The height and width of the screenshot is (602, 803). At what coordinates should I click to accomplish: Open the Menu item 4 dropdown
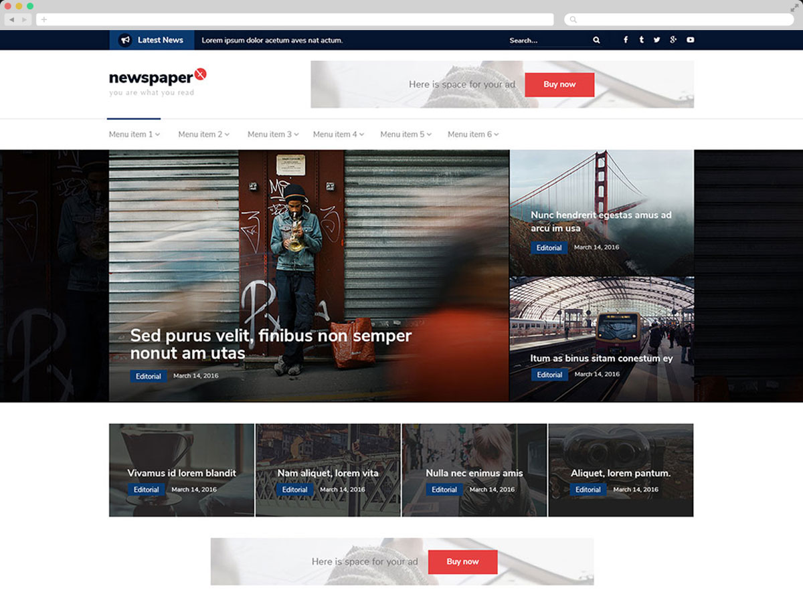click(338, 134)
